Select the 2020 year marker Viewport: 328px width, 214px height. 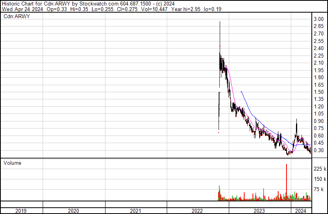[x=74, y=211]
